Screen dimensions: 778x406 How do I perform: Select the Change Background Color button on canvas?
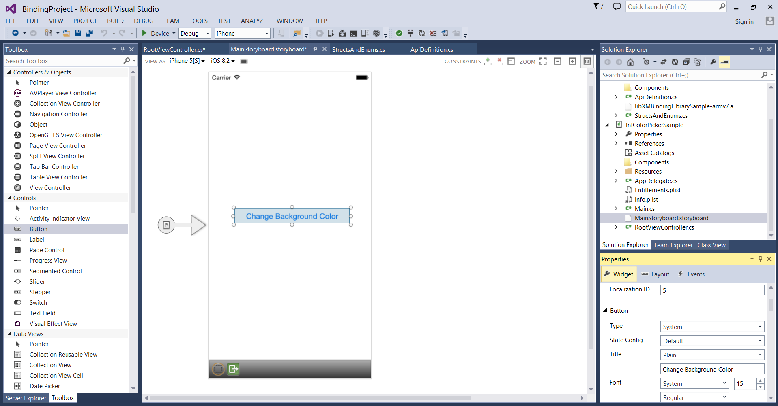pyautogui.click(x=292, y=216)
